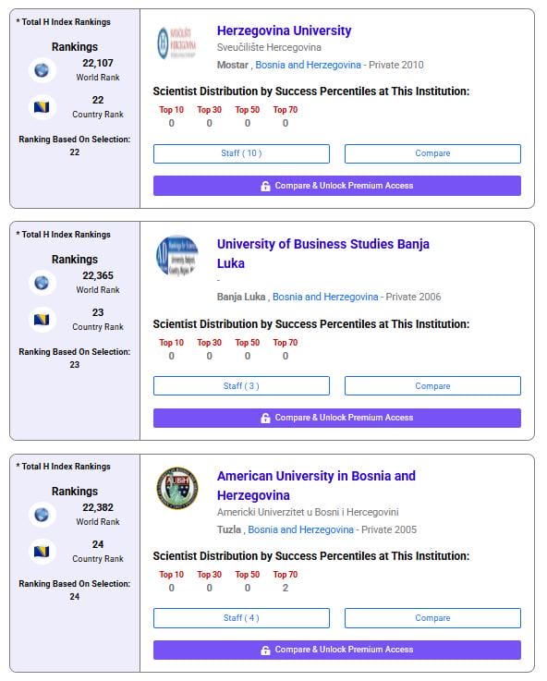Click Top 70 label for American University
This screenshot has width=547, height=681.
[x=286, y=574]
